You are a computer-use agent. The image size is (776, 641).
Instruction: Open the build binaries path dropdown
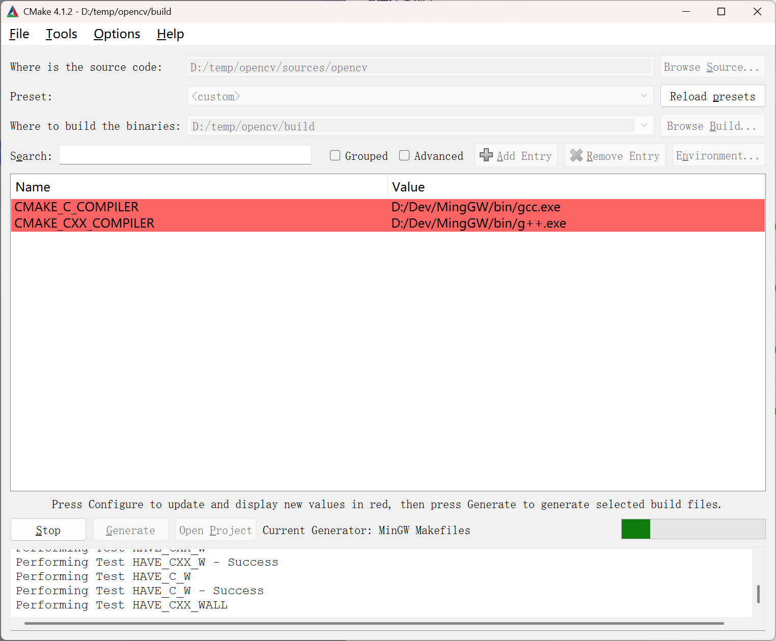[x=644, y=126]
